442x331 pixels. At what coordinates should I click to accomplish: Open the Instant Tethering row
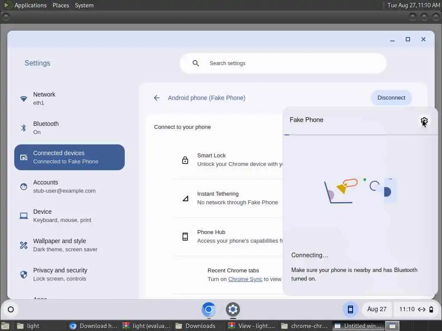(228, 198)
